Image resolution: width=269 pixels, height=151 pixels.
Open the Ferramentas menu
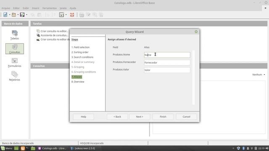50,8
